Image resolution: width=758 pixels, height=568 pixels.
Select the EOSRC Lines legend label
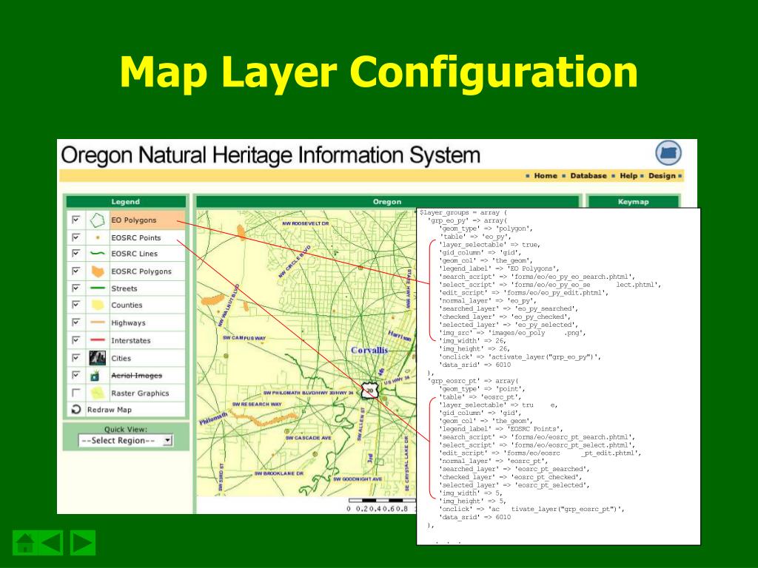point(135,254)
